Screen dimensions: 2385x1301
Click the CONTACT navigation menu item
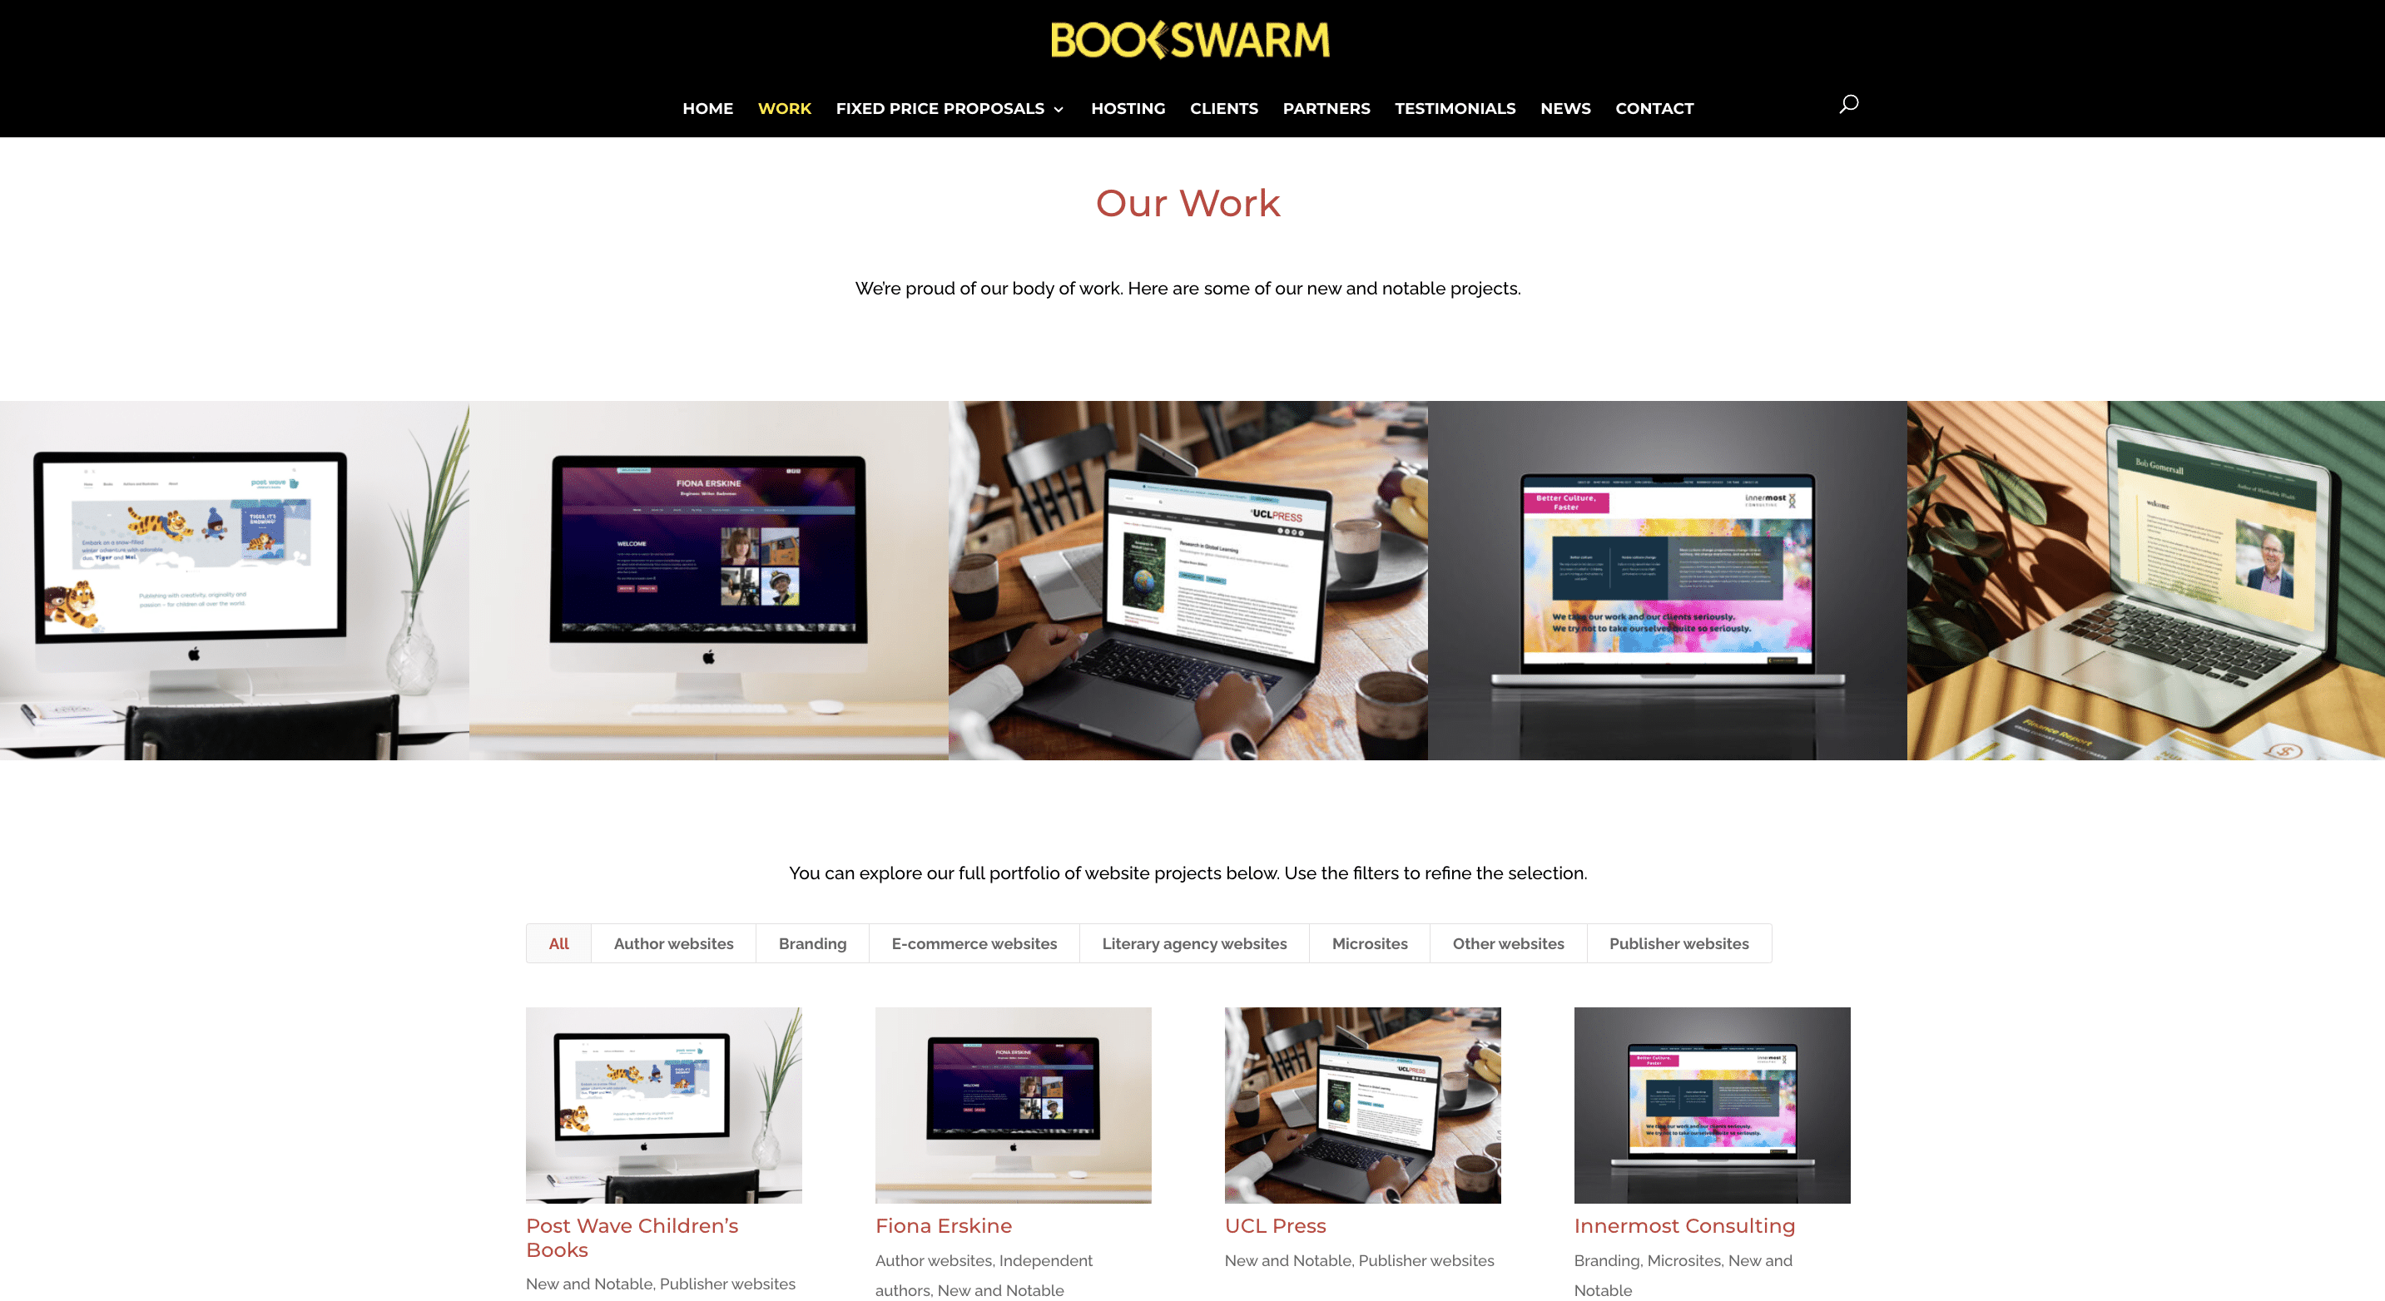click(1654, 107)
